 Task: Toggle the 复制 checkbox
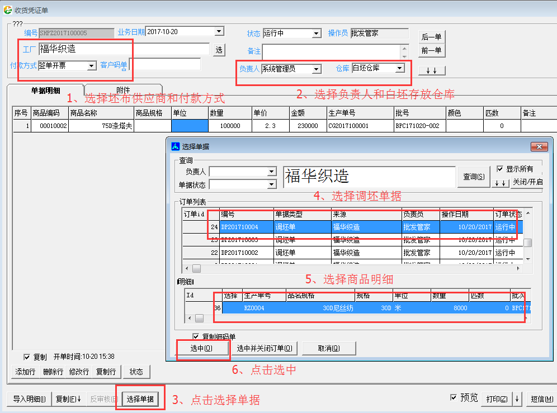coord(27,357)
